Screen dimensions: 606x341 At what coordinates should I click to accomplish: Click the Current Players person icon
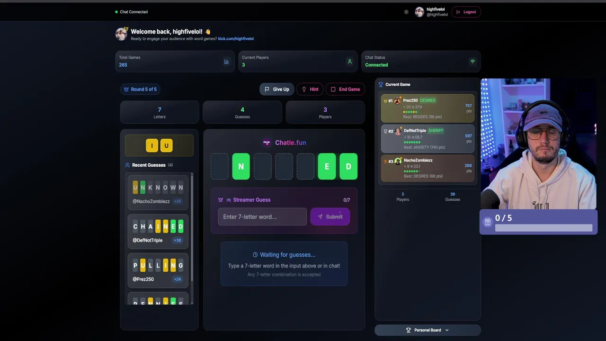click(x=349, y=62)
